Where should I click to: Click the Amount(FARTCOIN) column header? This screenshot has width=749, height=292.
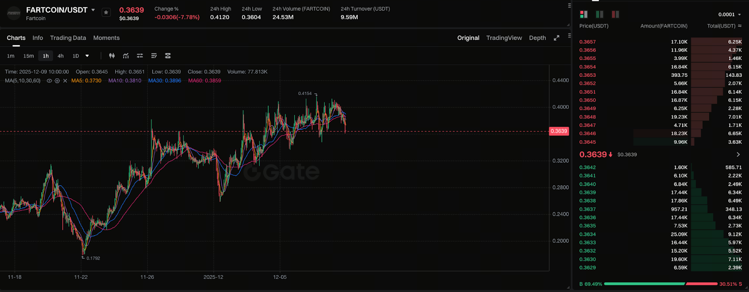(664, 26)
